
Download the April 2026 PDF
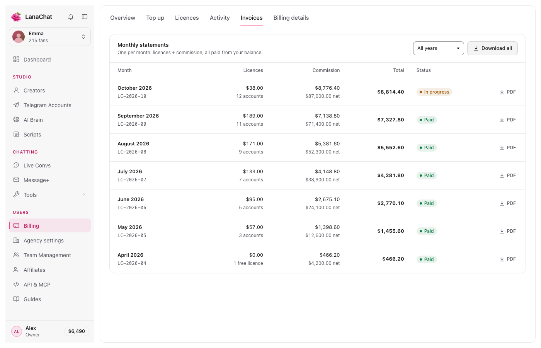508,259
